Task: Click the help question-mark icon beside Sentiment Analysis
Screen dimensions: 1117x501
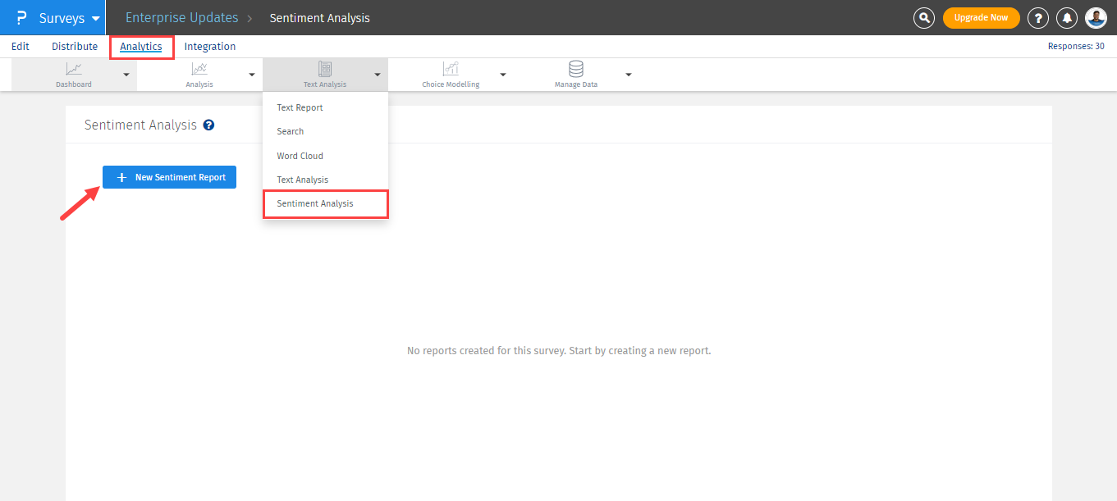Action: [208, 125]
